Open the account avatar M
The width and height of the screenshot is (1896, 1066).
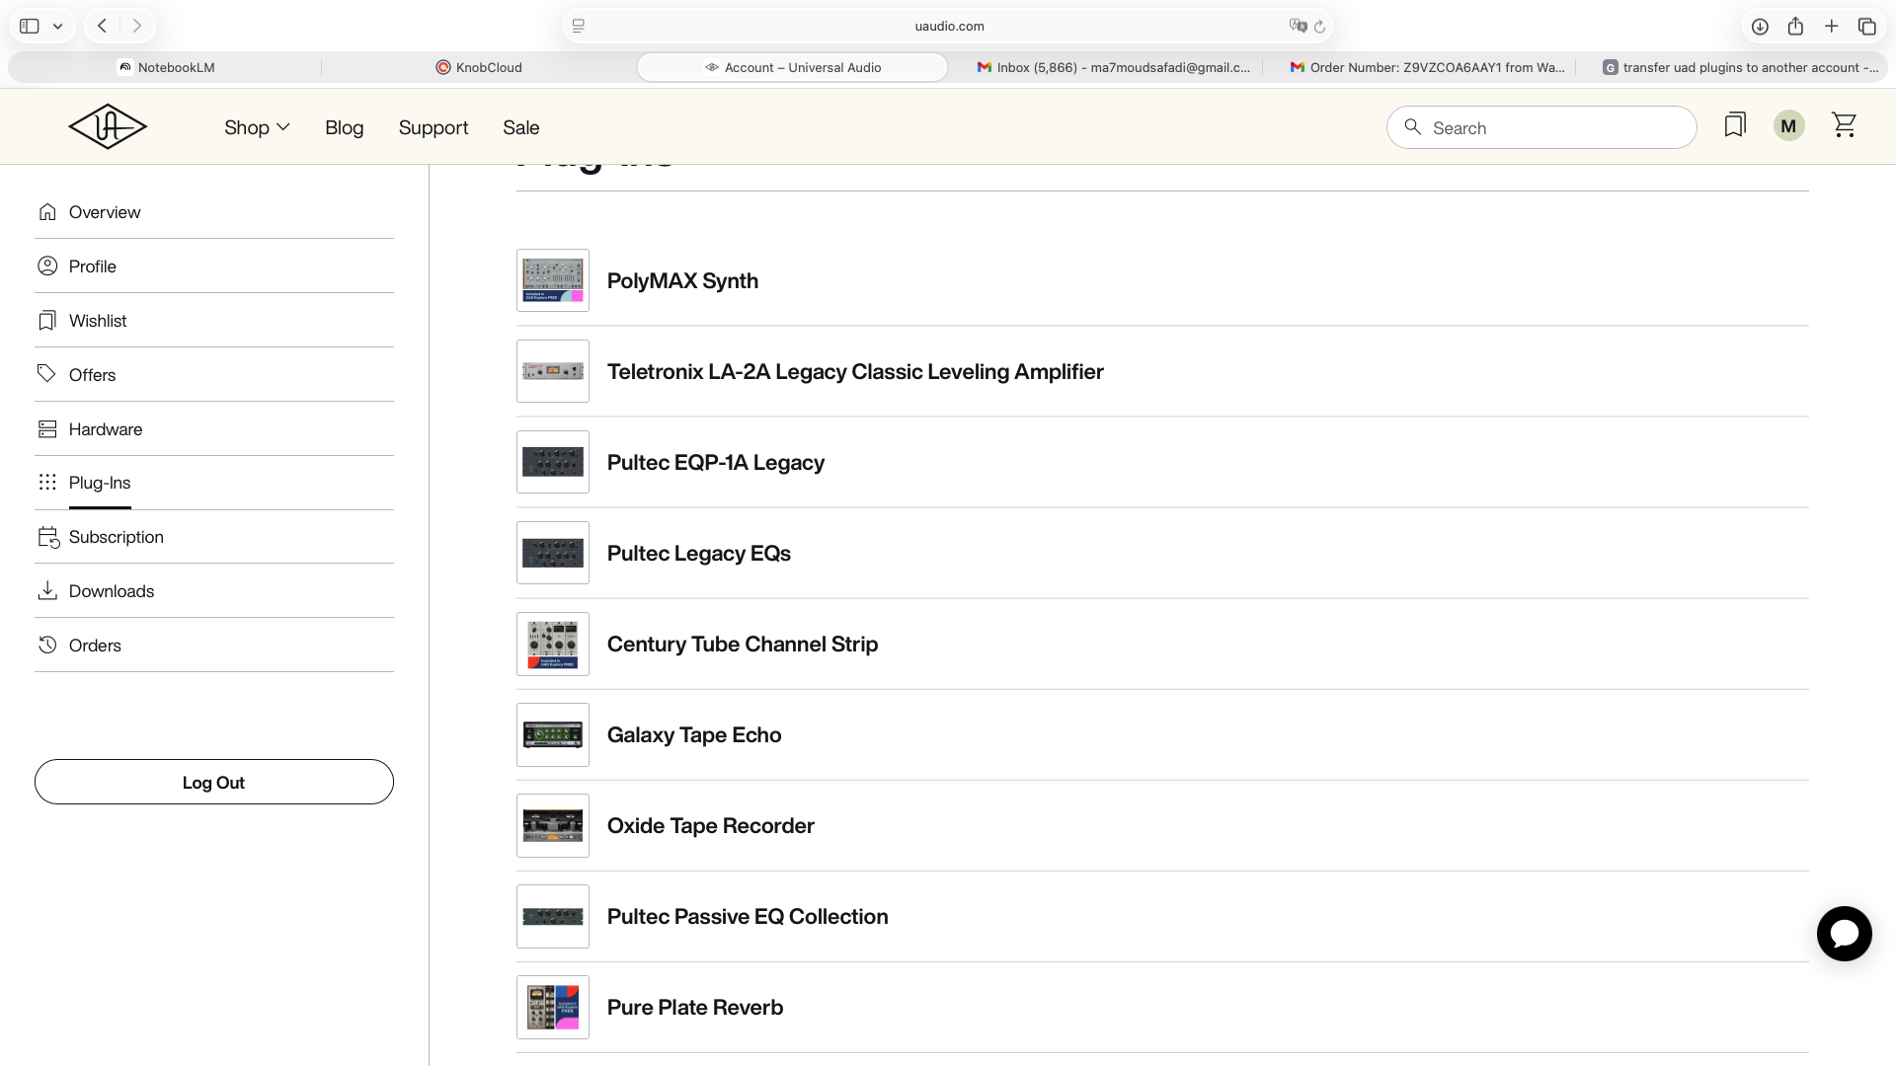point(1788,126)
